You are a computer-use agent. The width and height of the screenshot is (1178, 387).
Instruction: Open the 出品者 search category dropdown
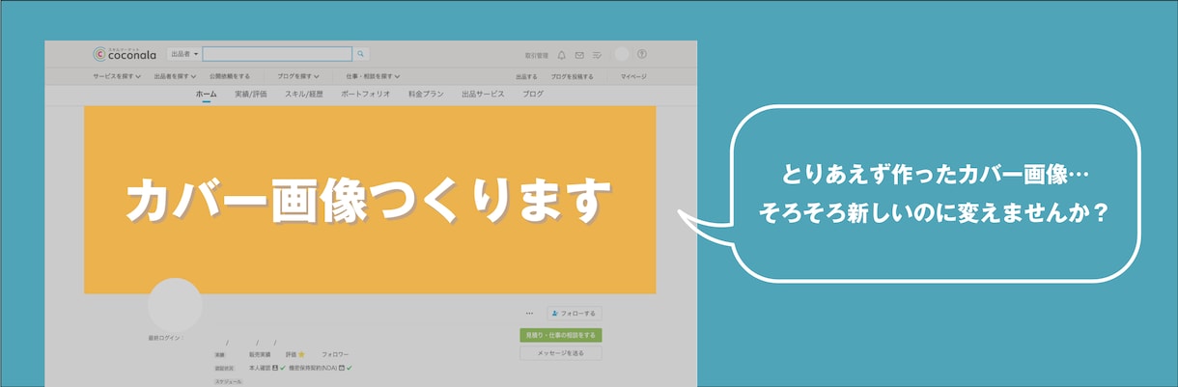(184, 54)
